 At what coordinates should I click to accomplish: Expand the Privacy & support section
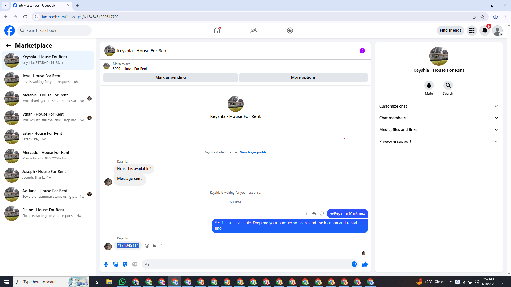(439, 141)
